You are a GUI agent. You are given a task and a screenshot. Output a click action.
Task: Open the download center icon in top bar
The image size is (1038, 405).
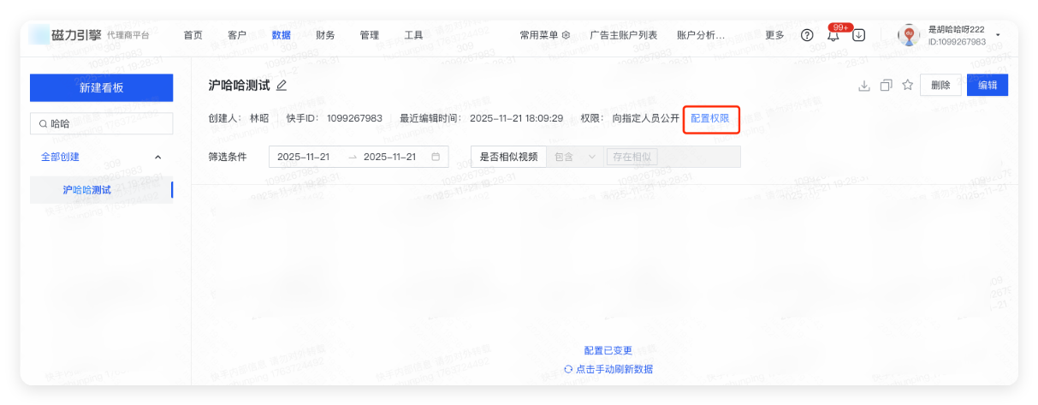858,35
